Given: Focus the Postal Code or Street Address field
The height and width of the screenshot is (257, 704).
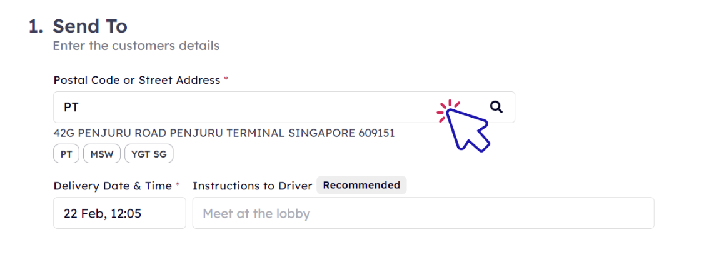Looking at the screenshot, I should 284,107.
